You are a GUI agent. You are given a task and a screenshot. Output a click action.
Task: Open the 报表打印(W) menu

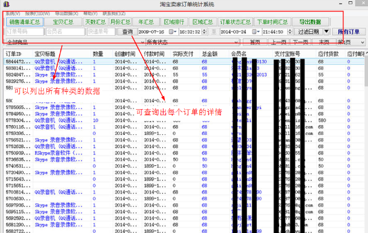tap(38, 14)
